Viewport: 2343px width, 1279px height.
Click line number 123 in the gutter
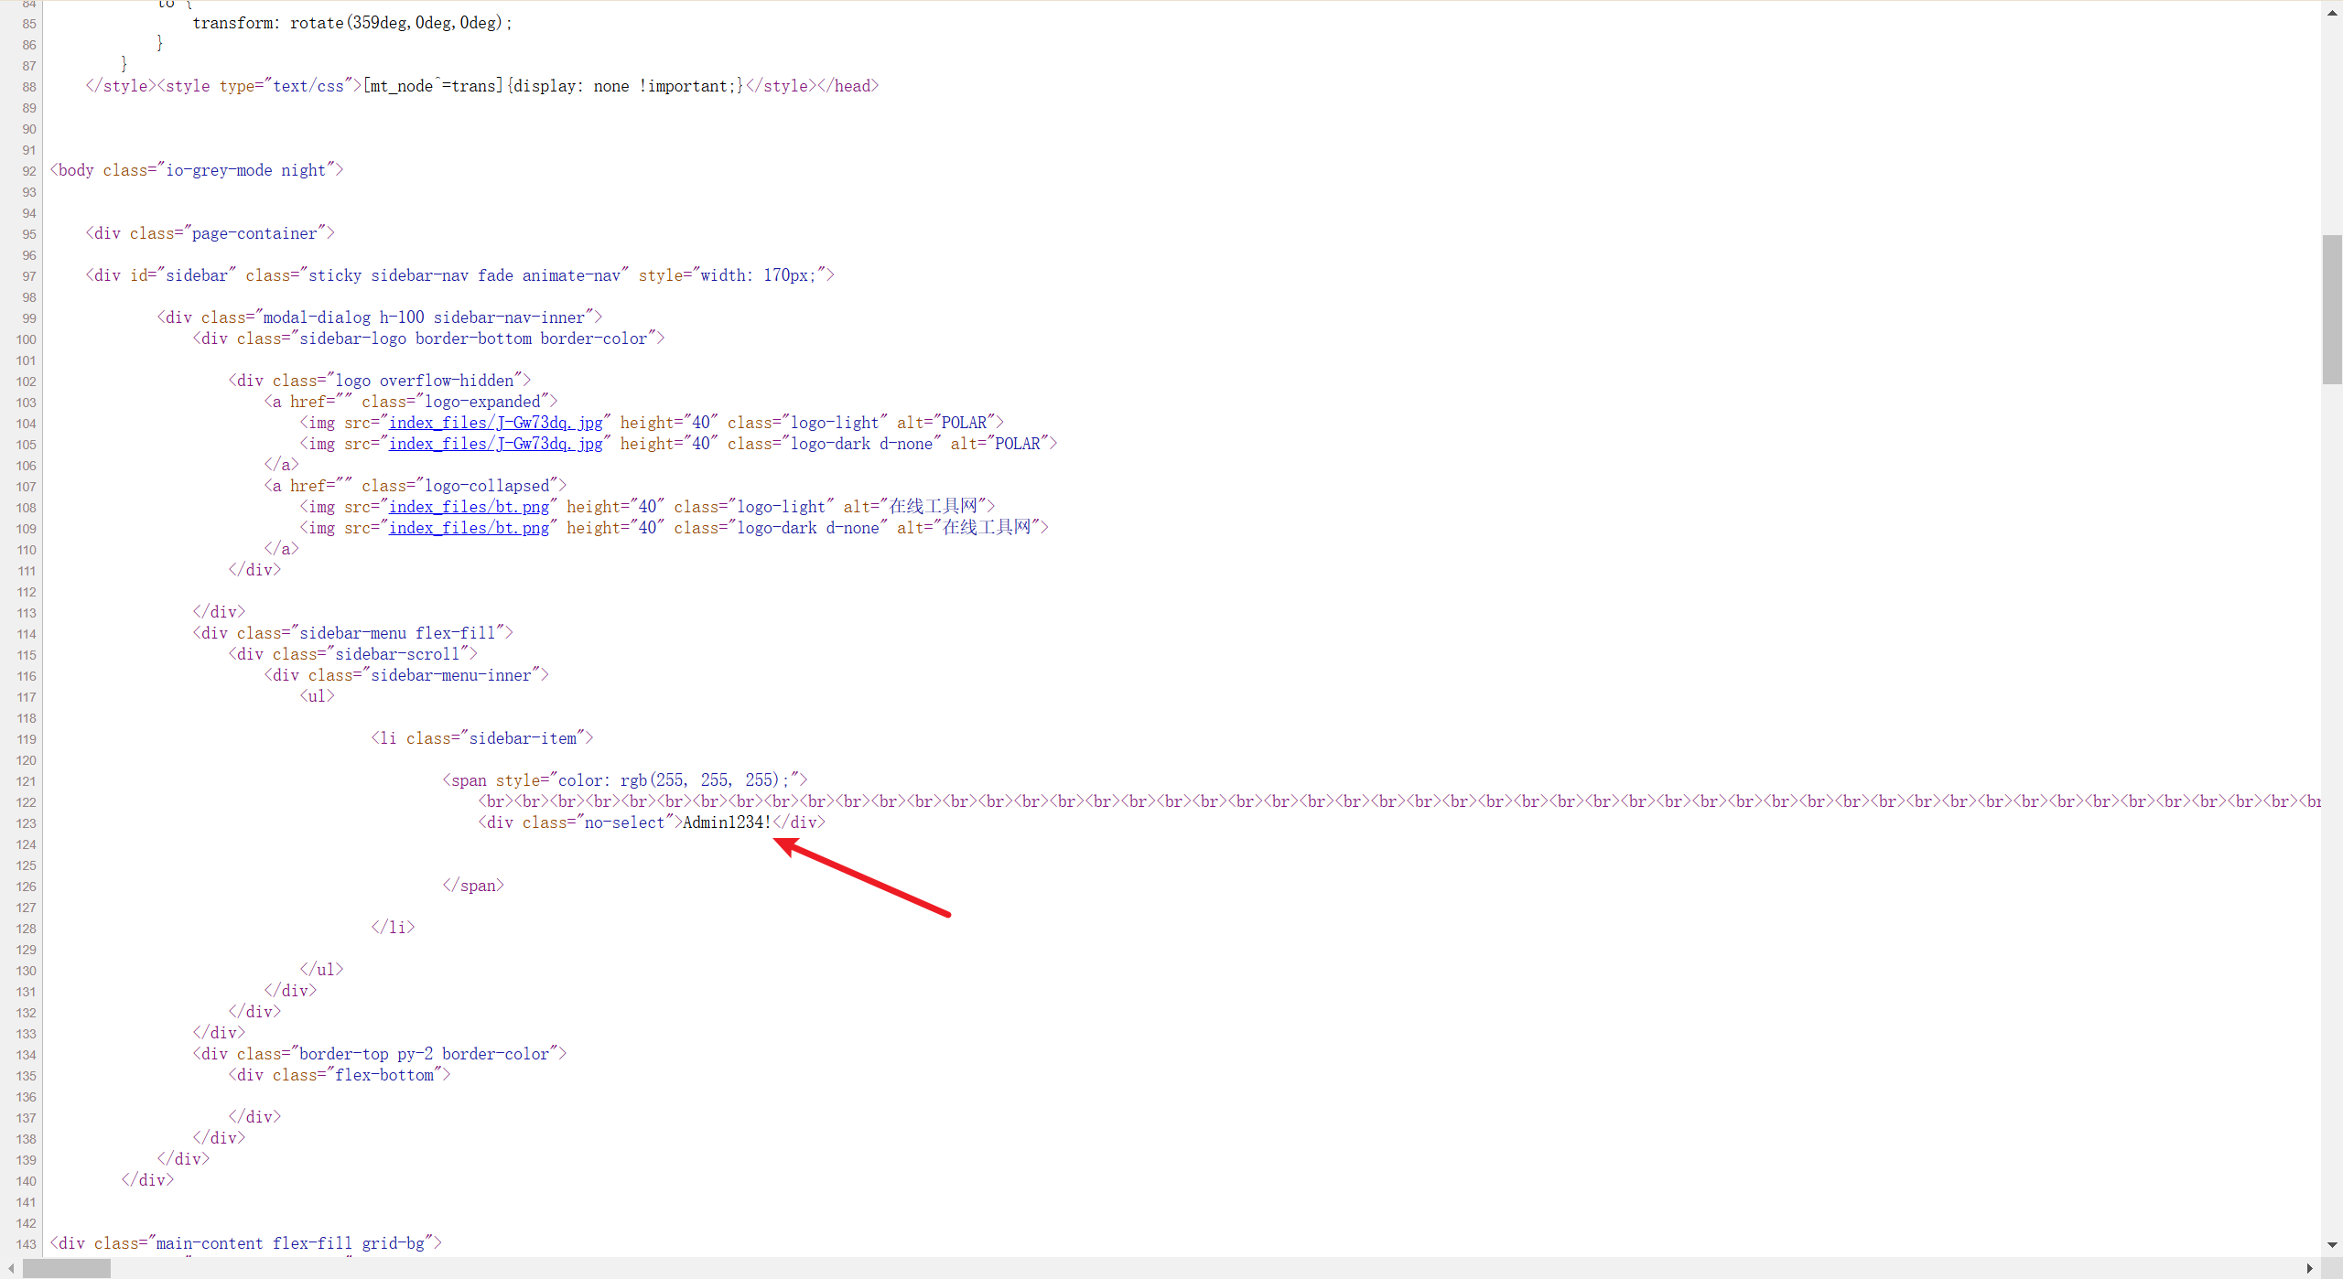tap(27, 823)
